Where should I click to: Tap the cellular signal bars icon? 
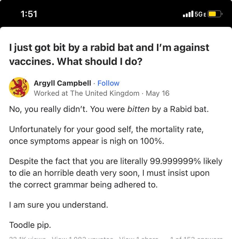click(x=188, y=14)
